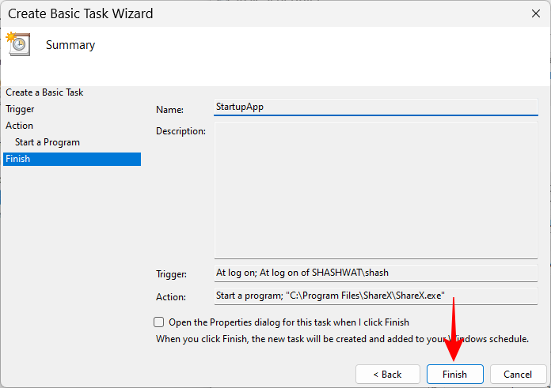Click the Action field with ShareX.exe path
Viewport: 551px width, 388px height.
point(375,296)
